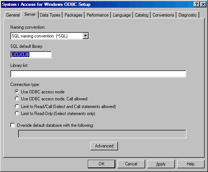Enable Override default database checkbox
Image resolution: width=208 pixels, height=172 pixels.
(12, 125)
